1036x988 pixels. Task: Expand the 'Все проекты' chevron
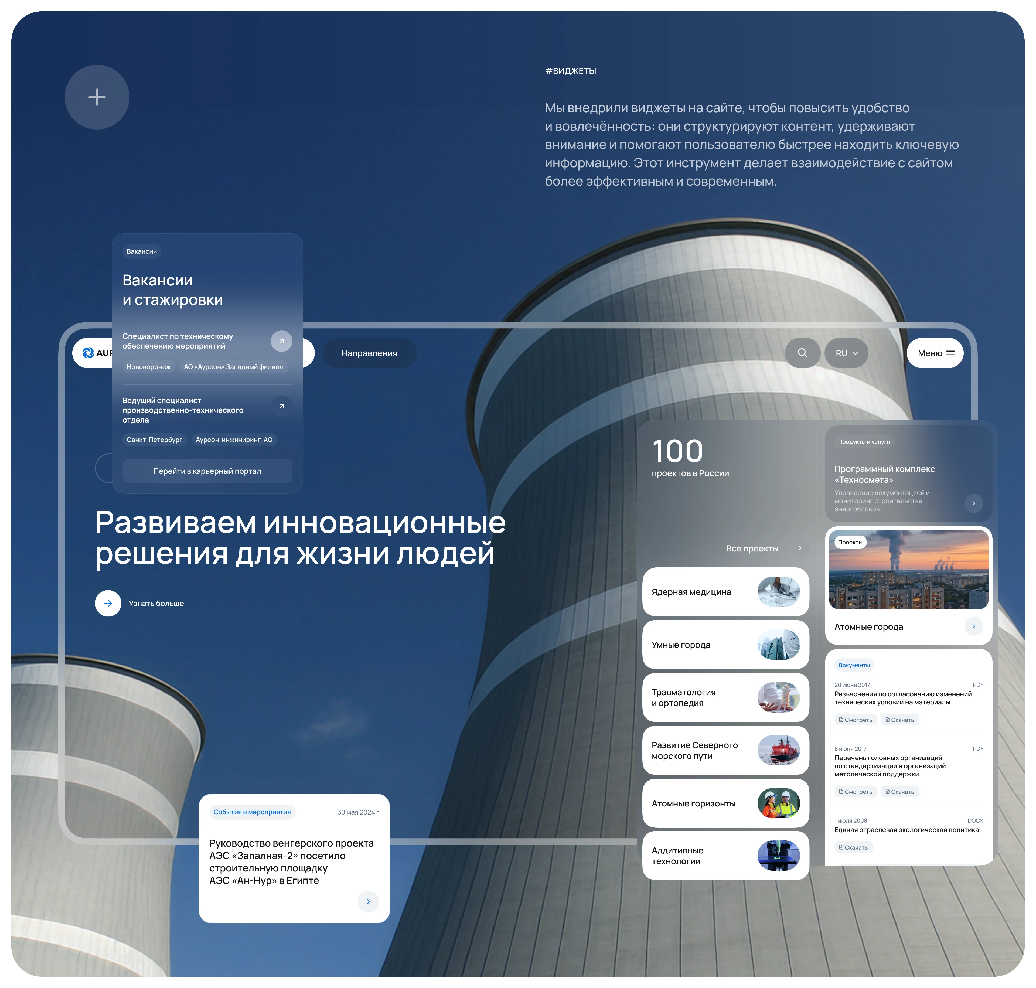(x=799, y=548)
